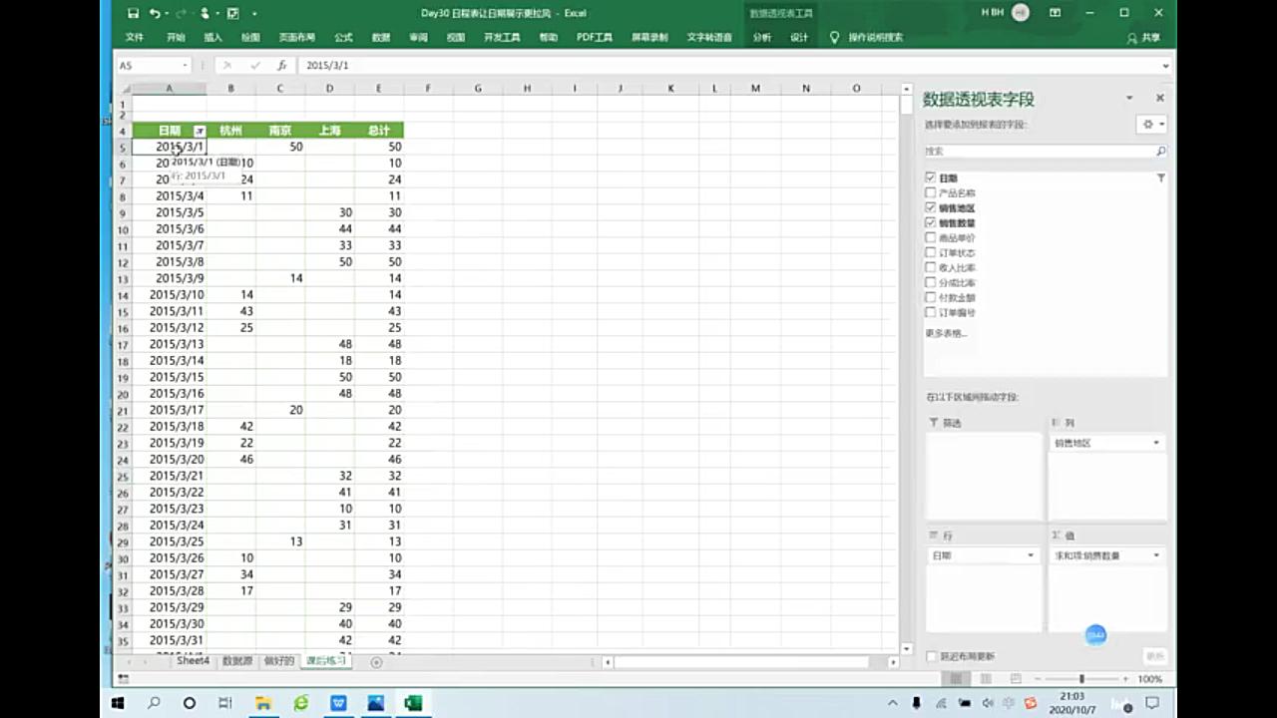The width and height of the screenshot is (1277, 718).
Task: Click the update button in fields pane
Action: point(1154,656)
